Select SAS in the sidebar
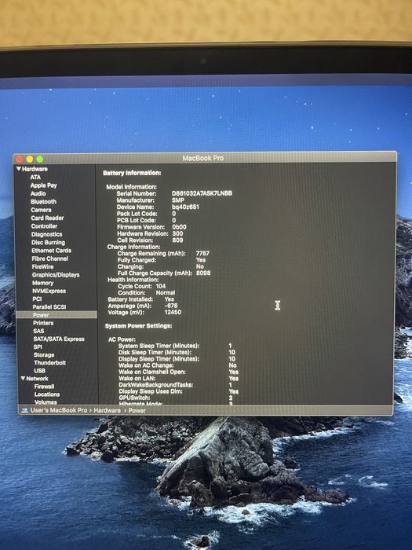412x550 pixels. 38,331
